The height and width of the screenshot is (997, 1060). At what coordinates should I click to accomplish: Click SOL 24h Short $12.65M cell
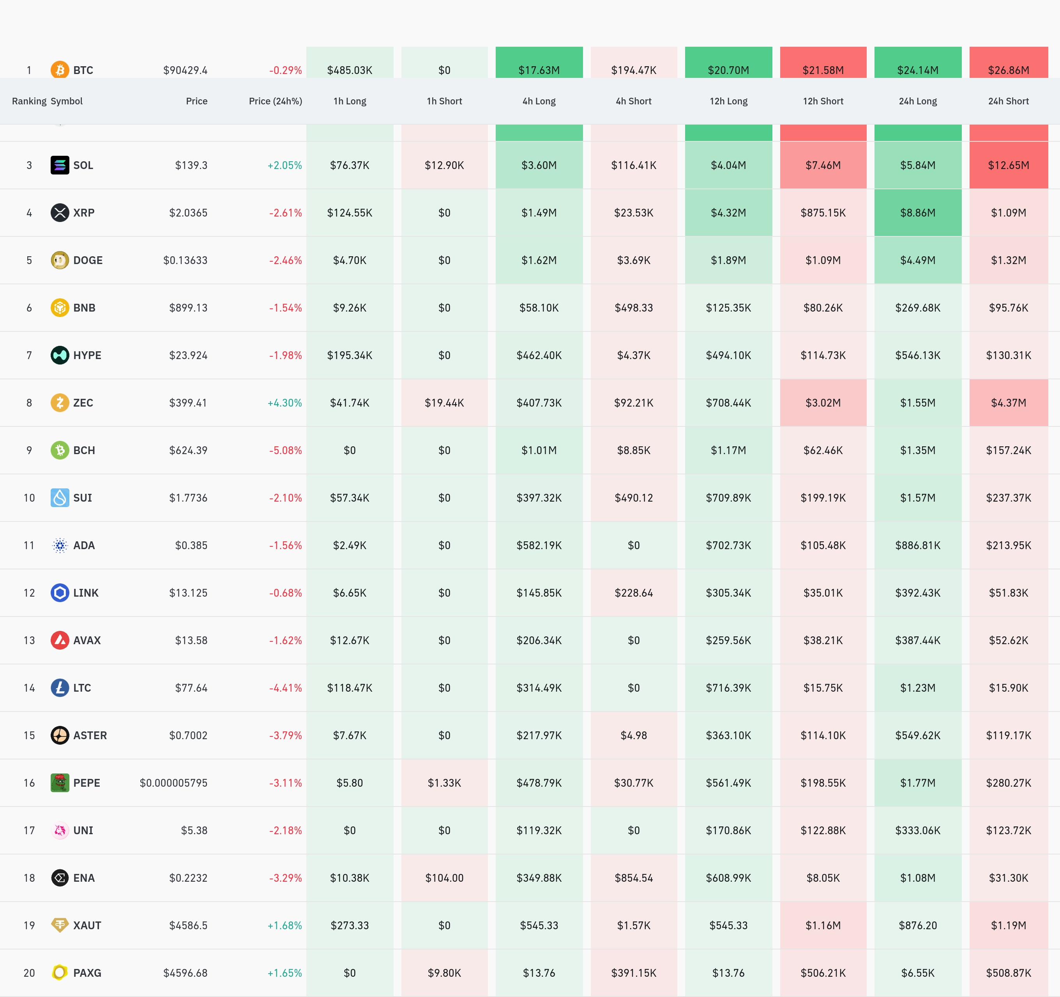pos(1008,165)
